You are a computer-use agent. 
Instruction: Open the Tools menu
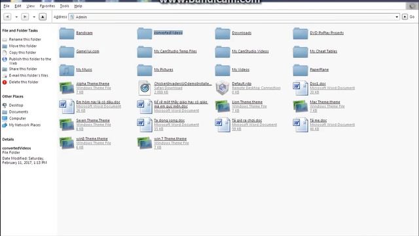[64, 6]
